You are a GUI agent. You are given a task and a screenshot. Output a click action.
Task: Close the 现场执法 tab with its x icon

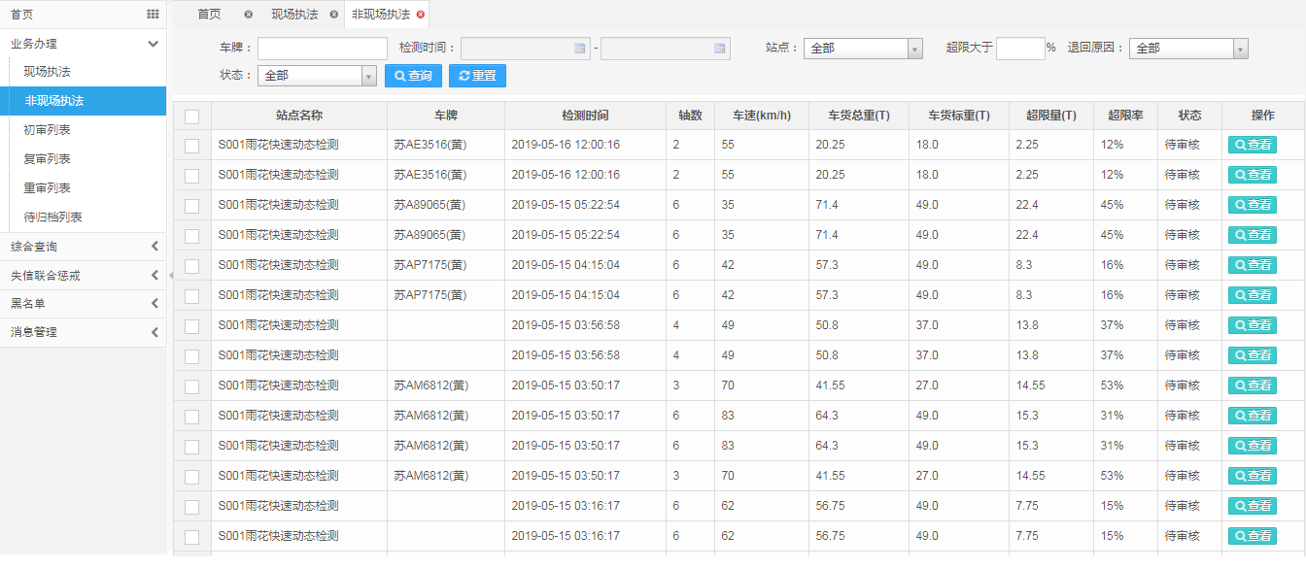[334, 15]
